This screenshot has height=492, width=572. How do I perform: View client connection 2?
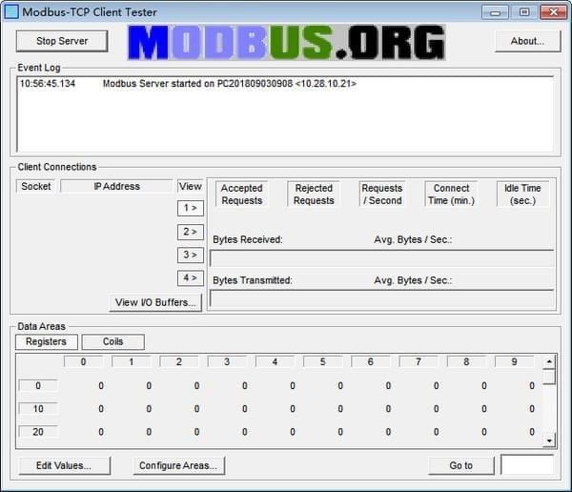191,232
